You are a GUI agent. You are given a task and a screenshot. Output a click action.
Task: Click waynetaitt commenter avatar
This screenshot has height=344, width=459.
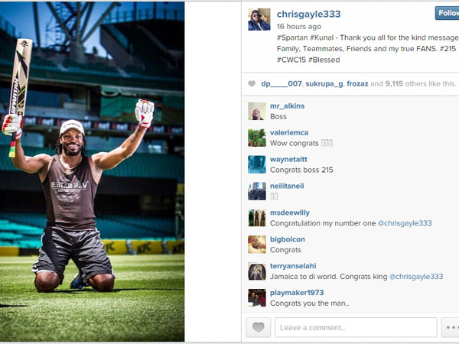pyautogui.click(x=257, y=164)
